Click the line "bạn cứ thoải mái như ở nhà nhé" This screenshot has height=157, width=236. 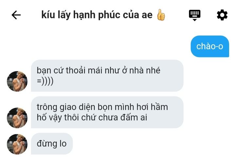click(98, 71)
